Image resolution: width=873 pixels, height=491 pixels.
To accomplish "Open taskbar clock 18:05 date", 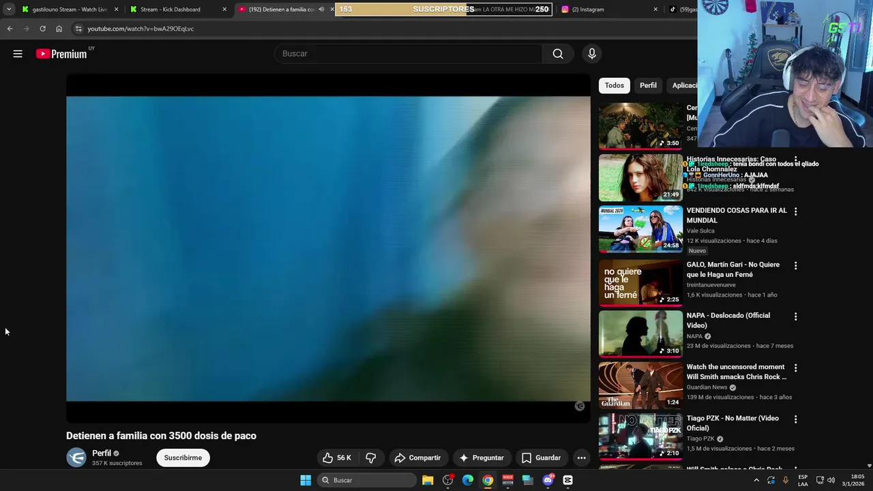I will coord(853,480).
